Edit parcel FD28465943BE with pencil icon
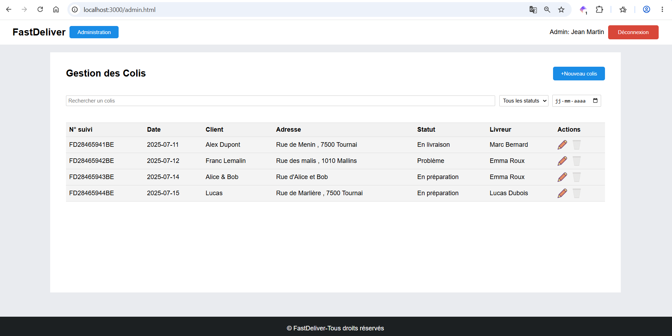The image size is (672, 336). pyautogui.click(x=562, y=177)
